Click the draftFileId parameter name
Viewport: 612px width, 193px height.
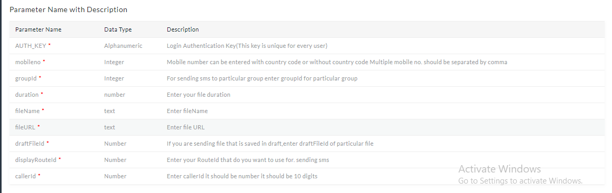[29, 144]
